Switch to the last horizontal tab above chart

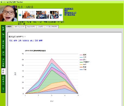click(x=52, y=27)
